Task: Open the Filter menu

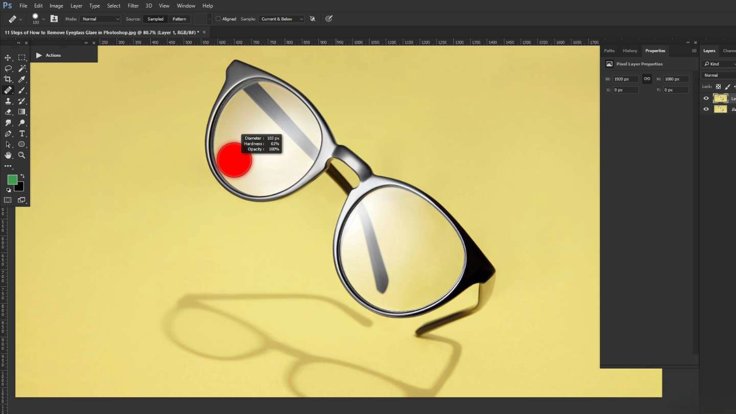Action: [133, 6]
